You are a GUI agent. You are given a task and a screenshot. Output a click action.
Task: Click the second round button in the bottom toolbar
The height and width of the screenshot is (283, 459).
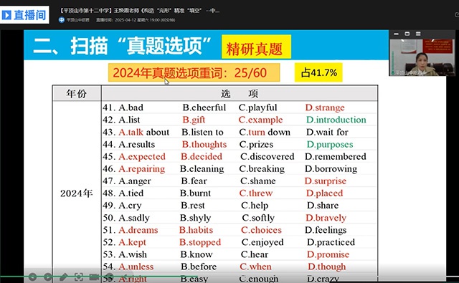point(48,277)
